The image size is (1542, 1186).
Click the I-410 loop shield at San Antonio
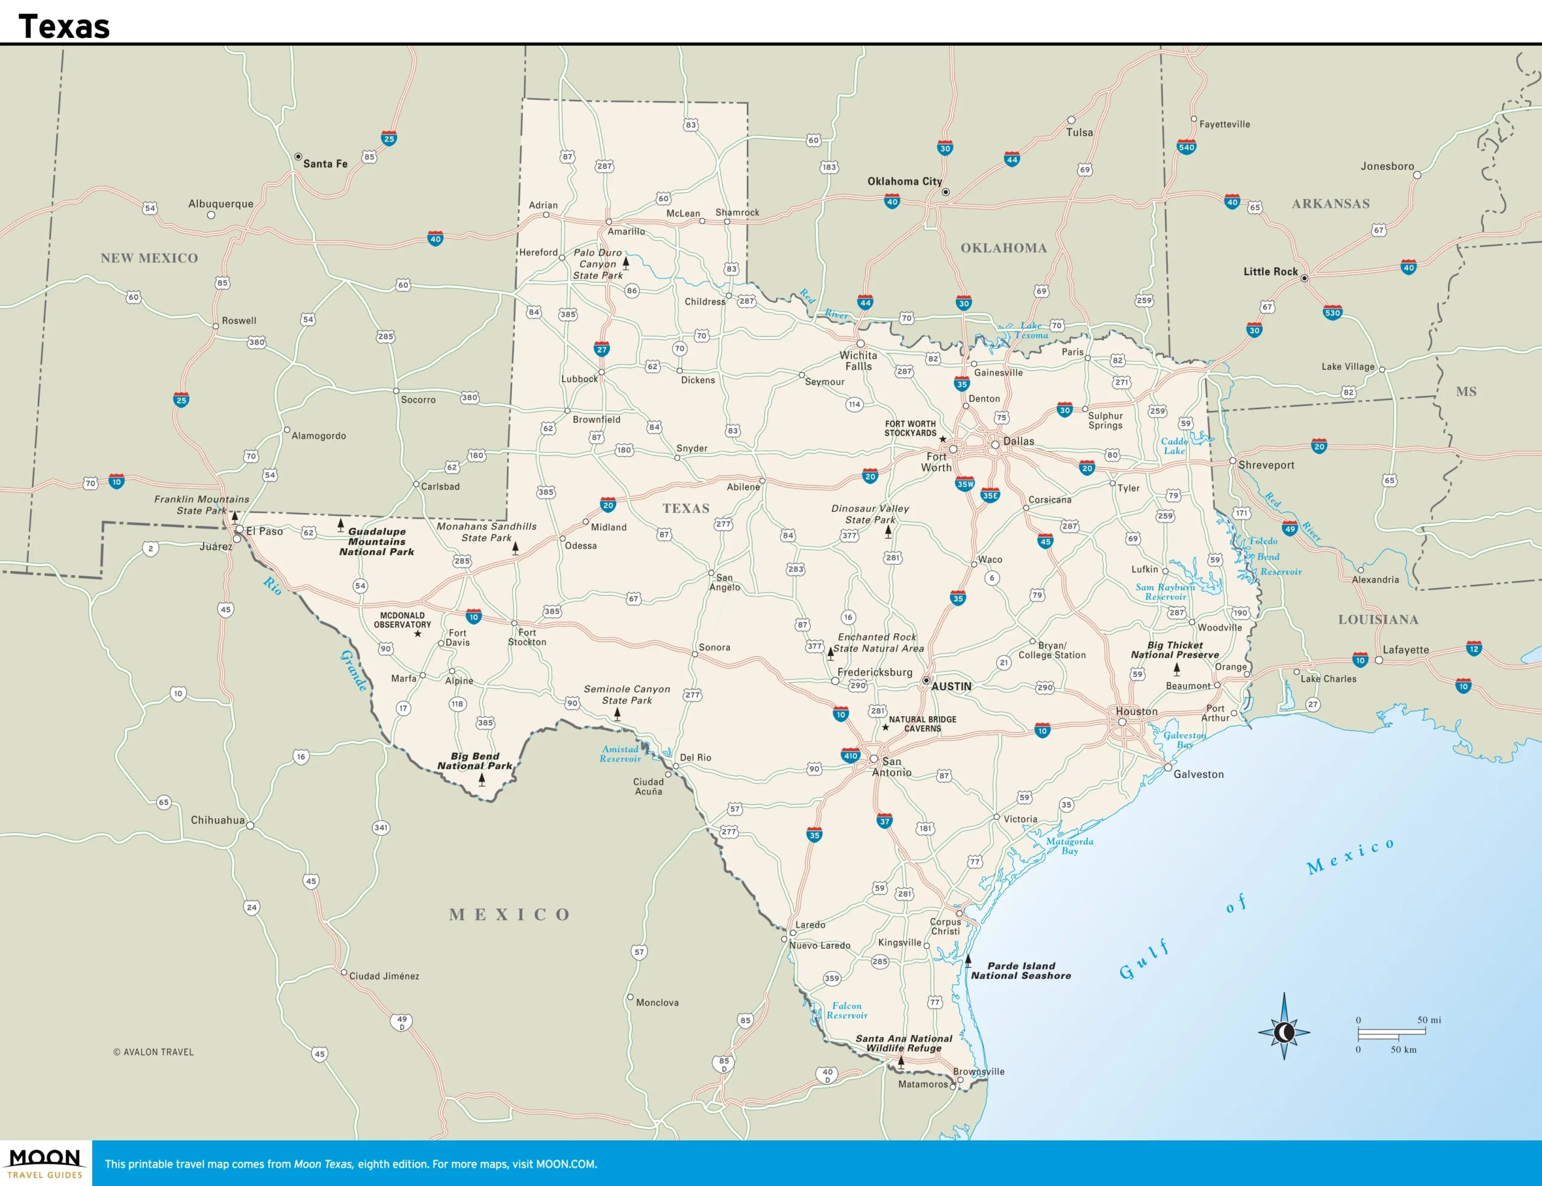[851, 755]
